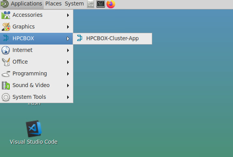Image resolution: width=233 pixels, height=157 pixels.
Task: Click the HPCBOX category icon
Action: [x=6, y=38]
